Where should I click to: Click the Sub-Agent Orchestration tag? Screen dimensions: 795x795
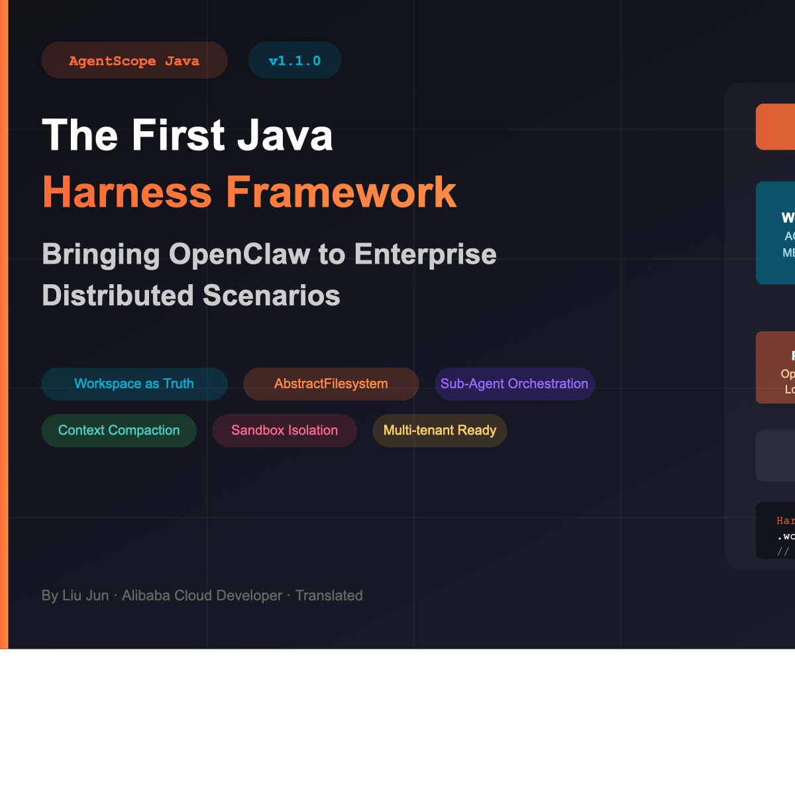coord(515,384)
